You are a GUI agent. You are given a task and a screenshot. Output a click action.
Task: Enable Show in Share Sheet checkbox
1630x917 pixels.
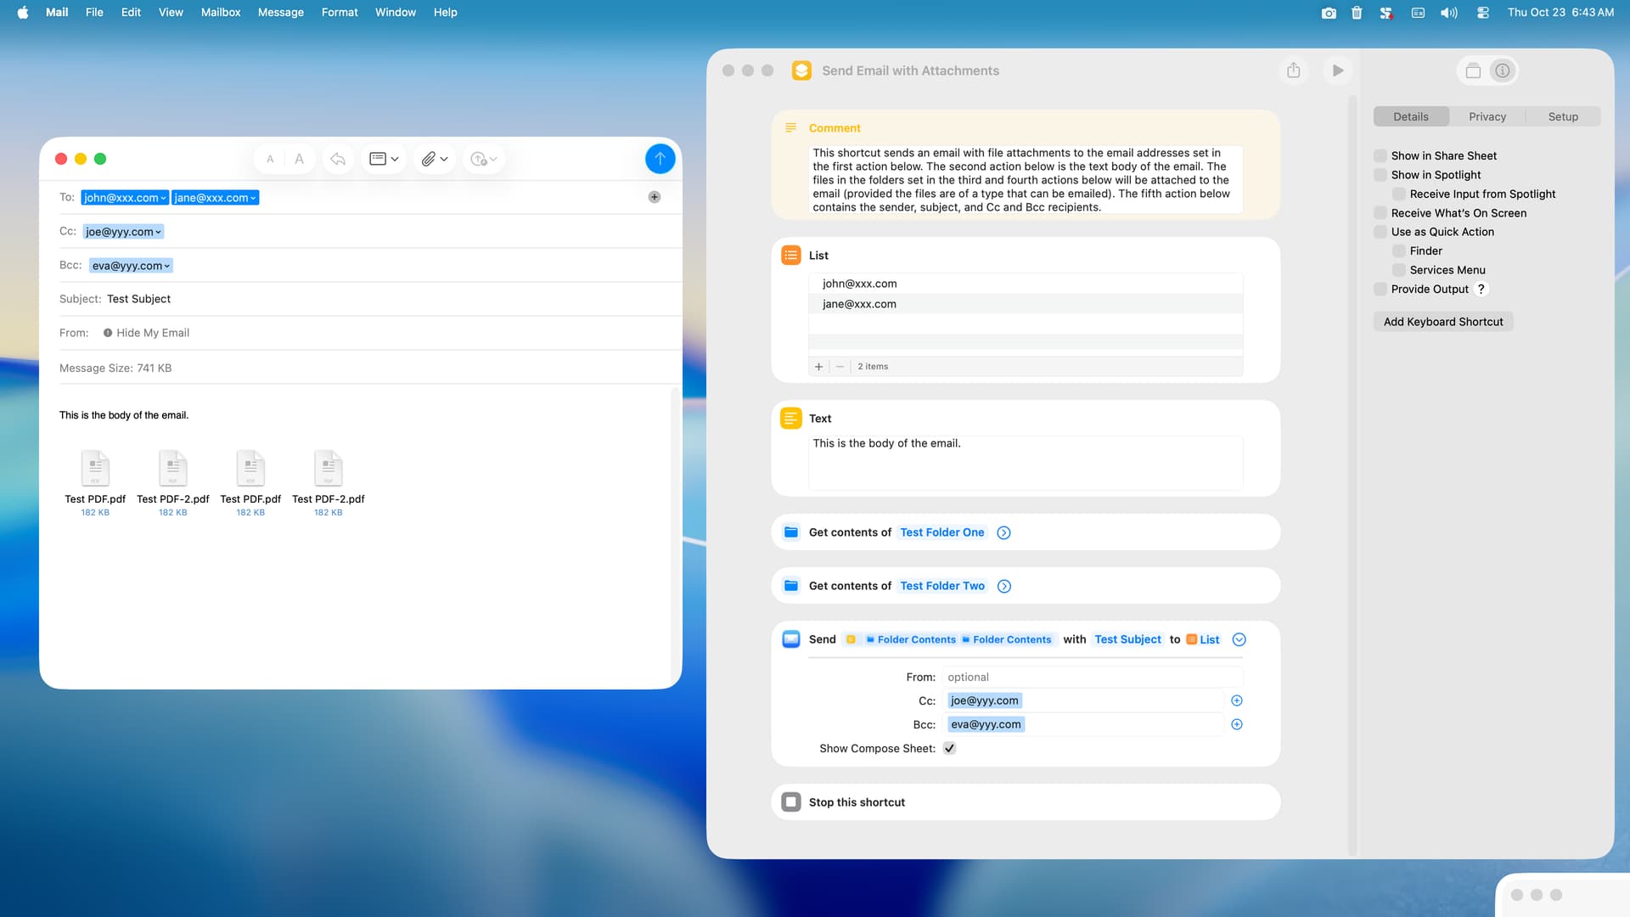pos(1380,155)
